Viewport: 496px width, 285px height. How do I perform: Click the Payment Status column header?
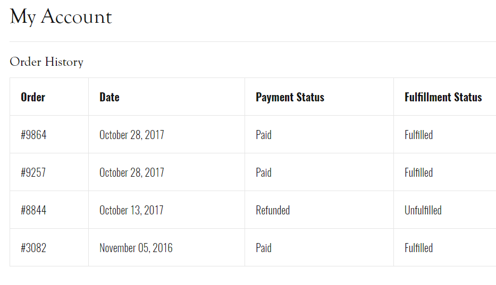click(290, 97)
